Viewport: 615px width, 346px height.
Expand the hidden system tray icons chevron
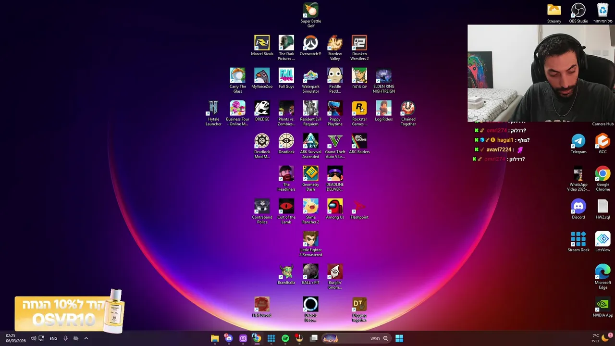click(x=86, y=338)
